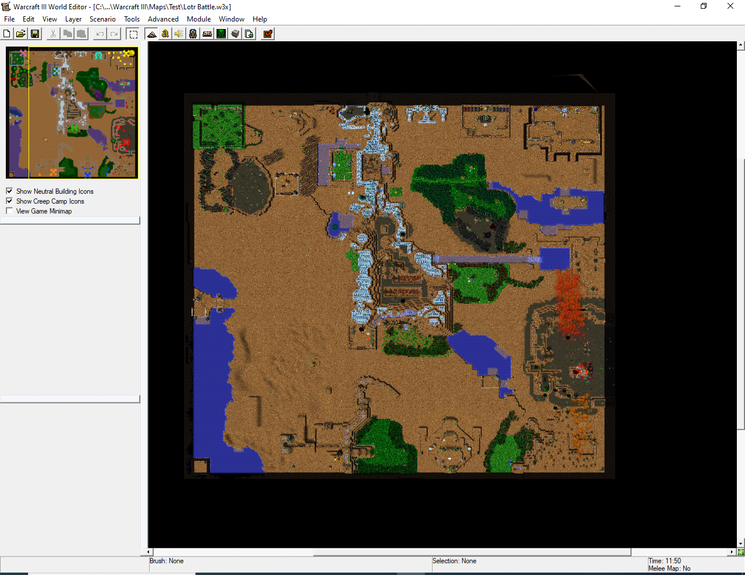Open the File menu
This screenshot has height=575, width=745.
pos(9,19)
